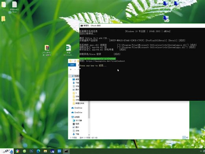
Task: Open 3D 对象 in the Explorer sidebar
Action: point(77,120)
